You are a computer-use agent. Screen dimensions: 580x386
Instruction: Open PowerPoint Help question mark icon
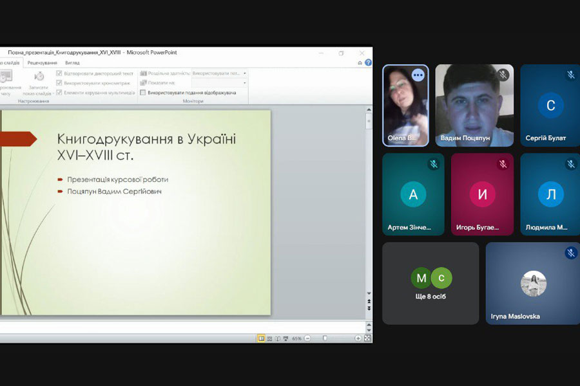click(x=368, y=63)
